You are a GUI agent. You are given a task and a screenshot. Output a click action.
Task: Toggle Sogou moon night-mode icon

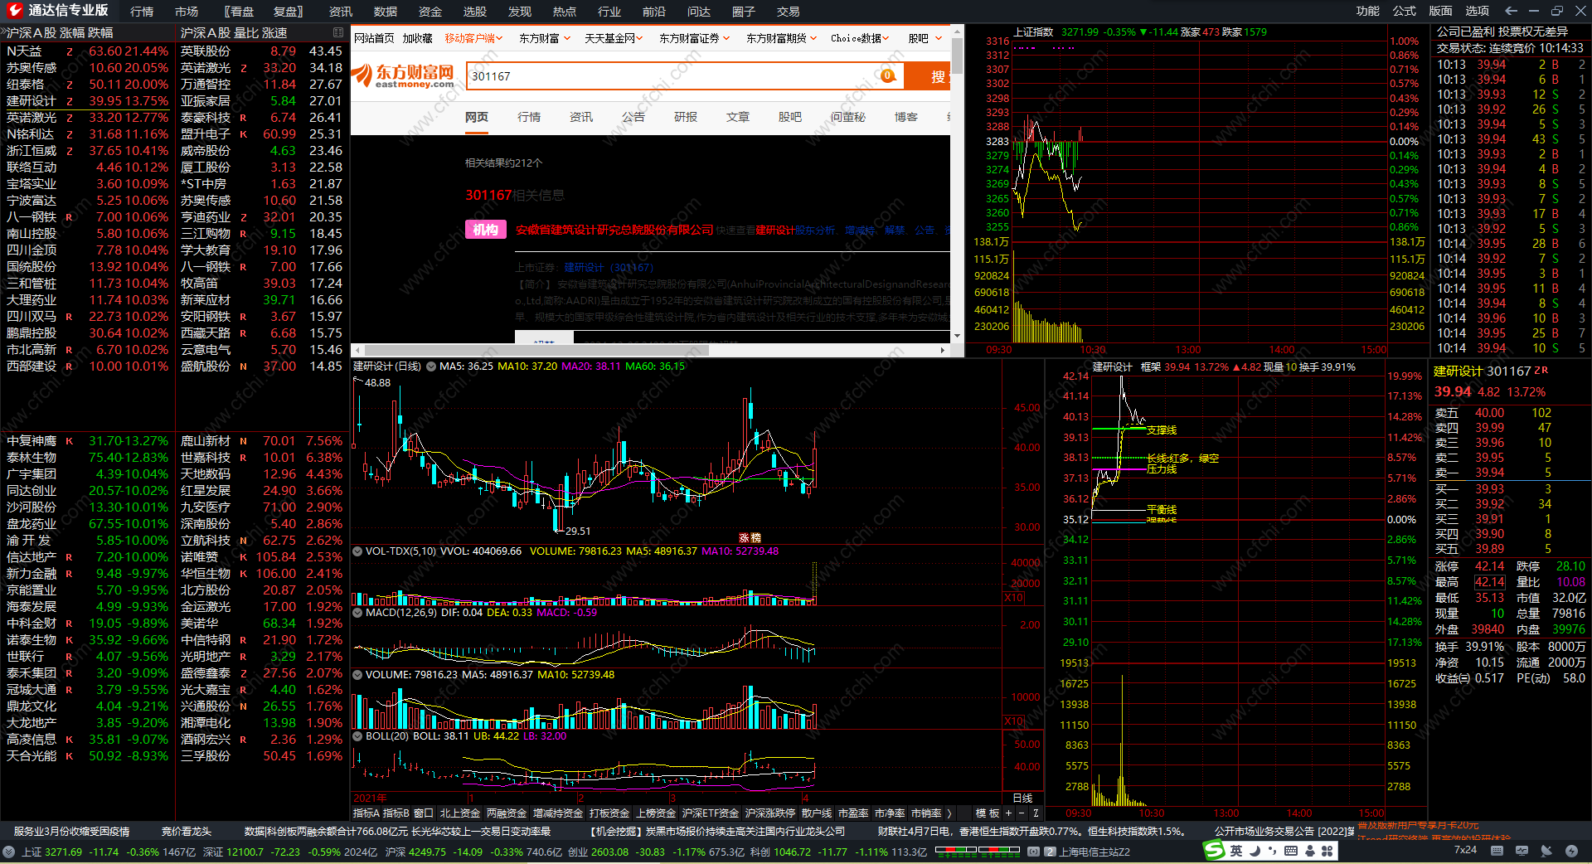pos(1255,851)
